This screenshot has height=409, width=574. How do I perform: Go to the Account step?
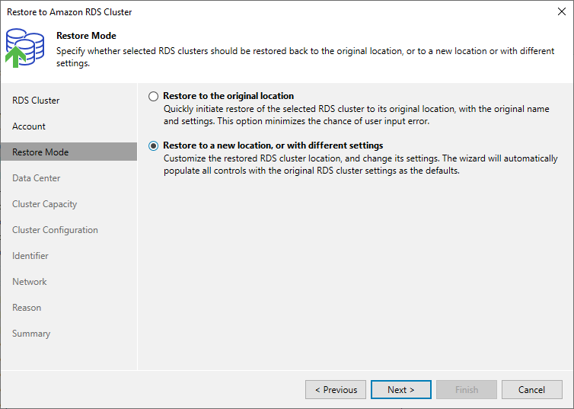pyautogui.click(x=29, y=126)
